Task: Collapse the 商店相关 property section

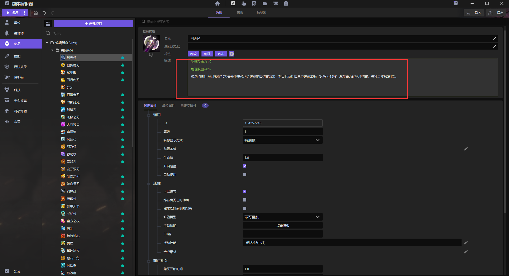Action: (x=149, y=261)
